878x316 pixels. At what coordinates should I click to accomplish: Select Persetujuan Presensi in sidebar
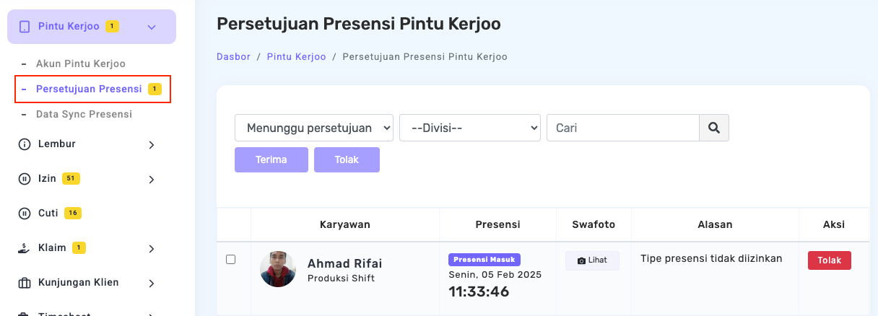[x=89, y=89]
